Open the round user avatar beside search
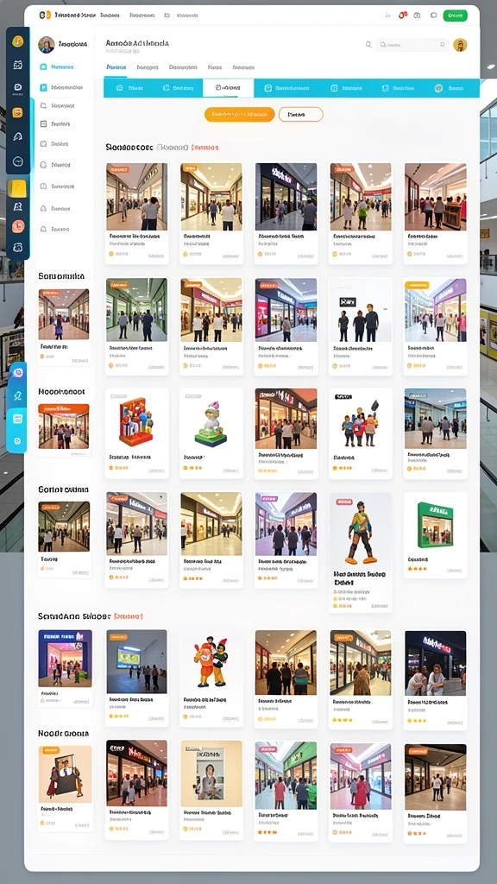 [x=461, y=45]
